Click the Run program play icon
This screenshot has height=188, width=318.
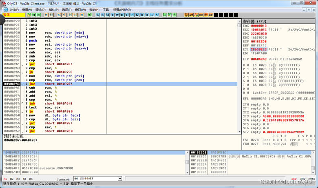point(46,15)
